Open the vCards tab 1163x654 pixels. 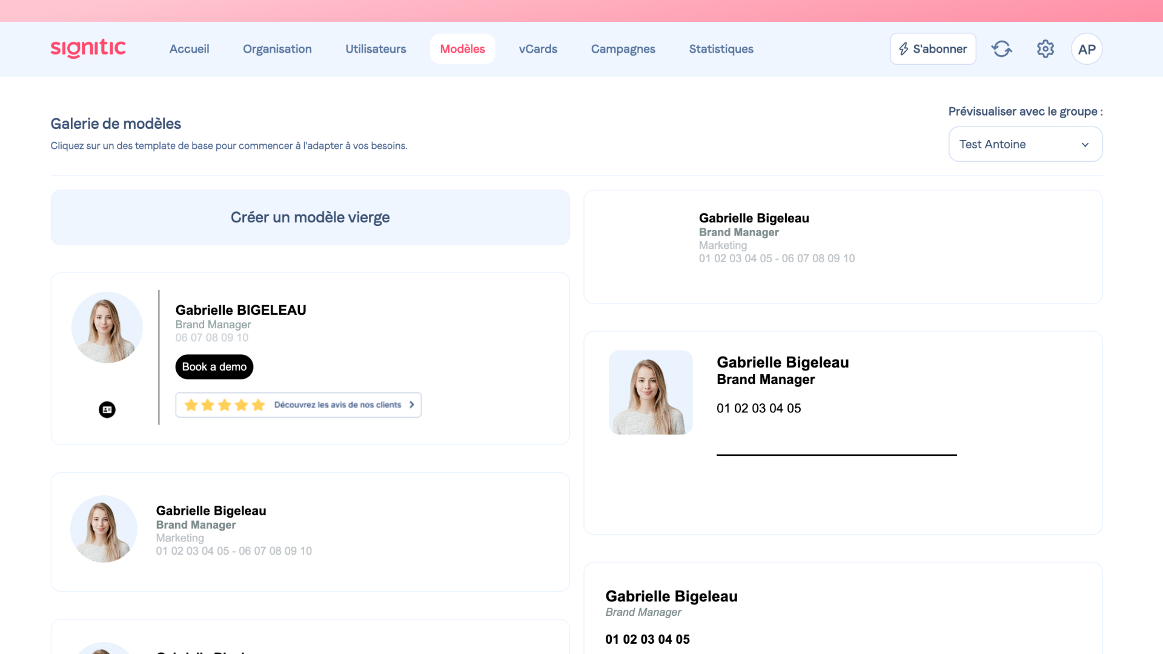point(538,49)
